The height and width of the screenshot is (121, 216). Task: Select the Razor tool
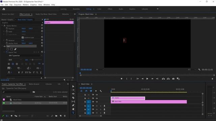(x=73, y=98)
